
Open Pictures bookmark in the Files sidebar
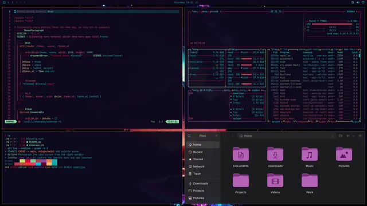tap(202, 198)
